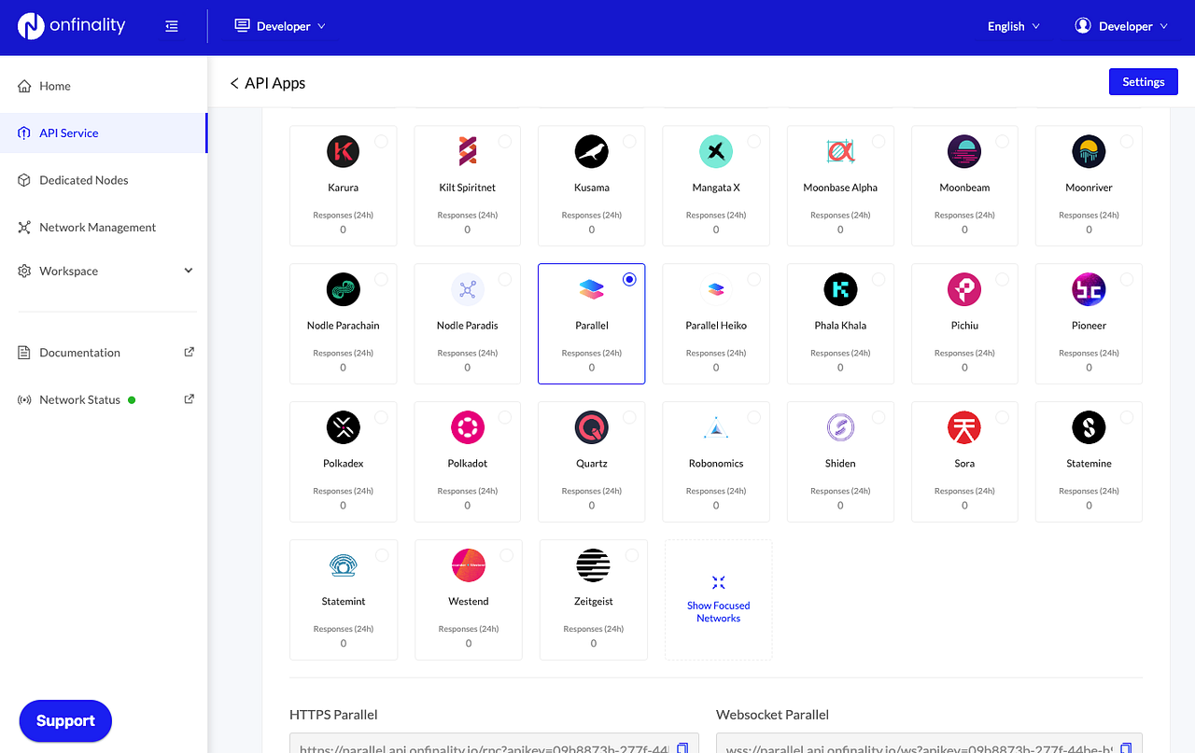
Task: Select the Shiden radio button
Action: click(878, 417)
